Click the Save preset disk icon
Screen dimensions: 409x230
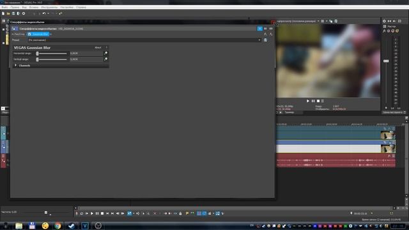click(265, 40)
